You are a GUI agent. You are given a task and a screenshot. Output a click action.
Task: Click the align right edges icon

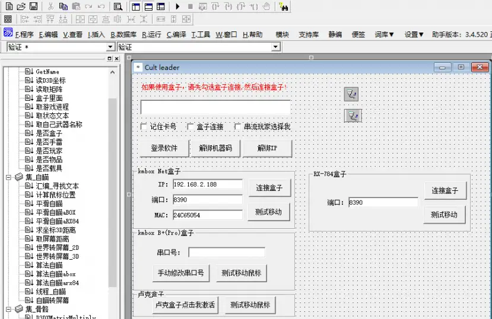37,19
